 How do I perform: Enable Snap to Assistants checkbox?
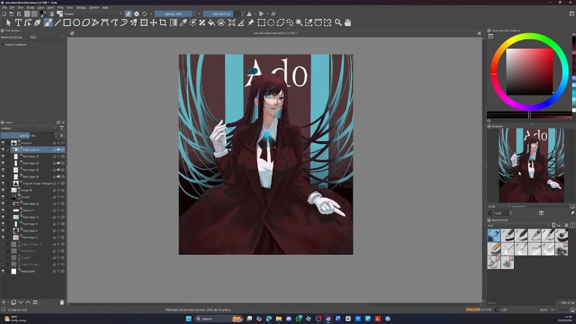point(3,45)
